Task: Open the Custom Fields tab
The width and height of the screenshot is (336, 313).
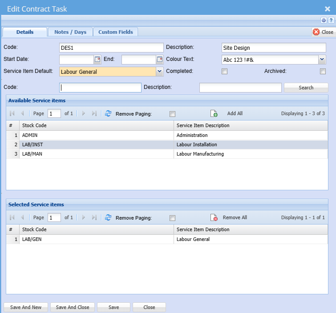Action: (x=116, y=32)
